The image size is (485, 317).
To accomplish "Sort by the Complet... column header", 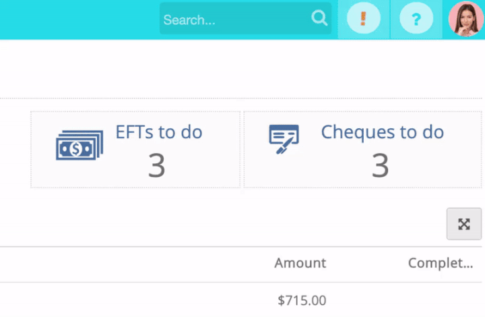I will pos(441,263).
